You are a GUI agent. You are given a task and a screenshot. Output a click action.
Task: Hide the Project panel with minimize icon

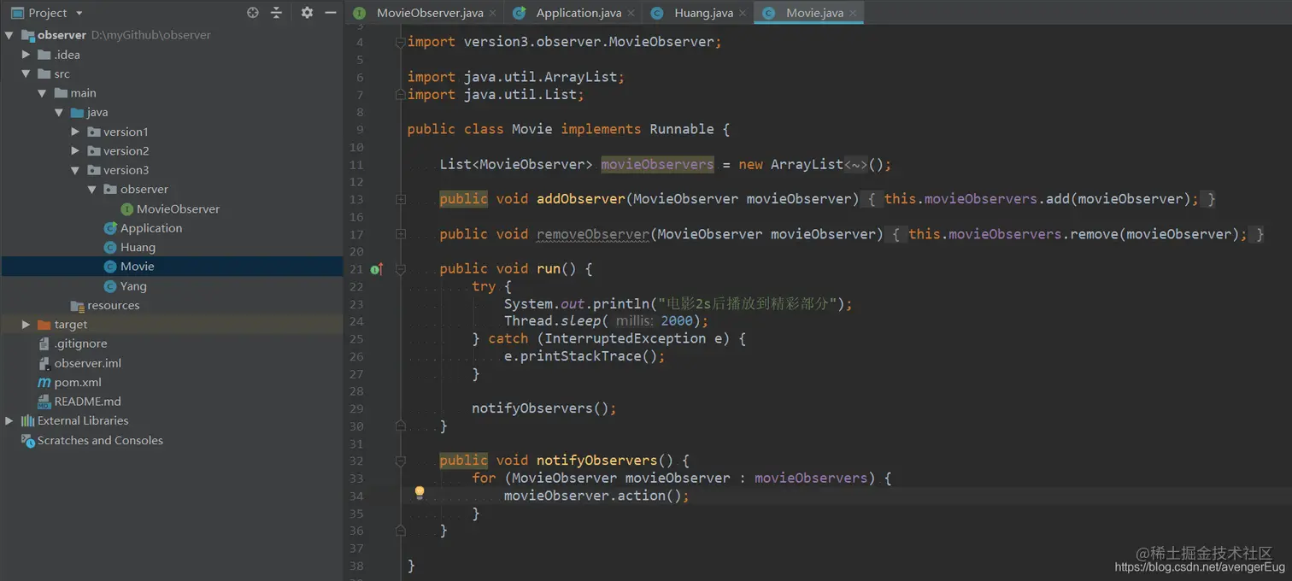tap(331, 13)
